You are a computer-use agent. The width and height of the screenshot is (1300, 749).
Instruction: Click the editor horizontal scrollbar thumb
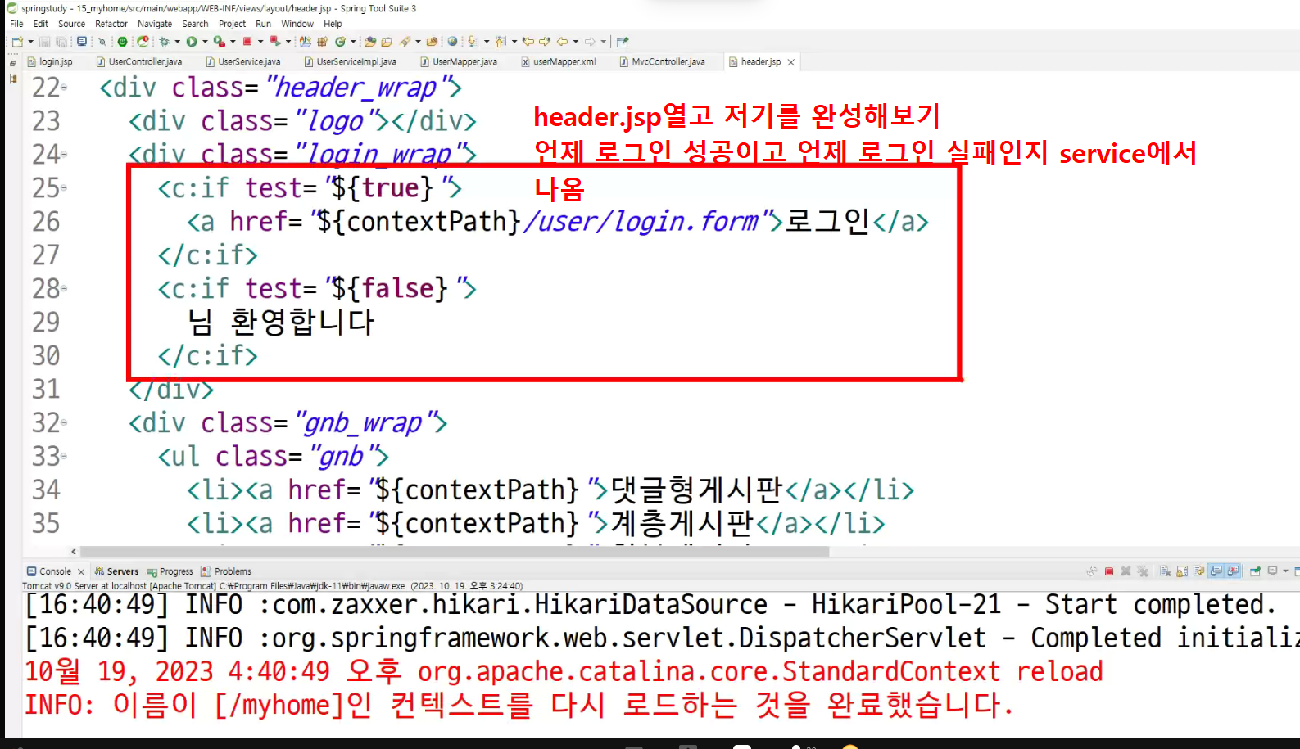point(455,552)
